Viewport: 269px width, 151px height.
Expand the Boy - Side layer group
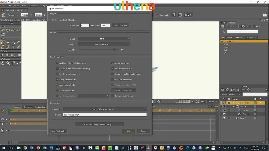(x=234, y=103)
